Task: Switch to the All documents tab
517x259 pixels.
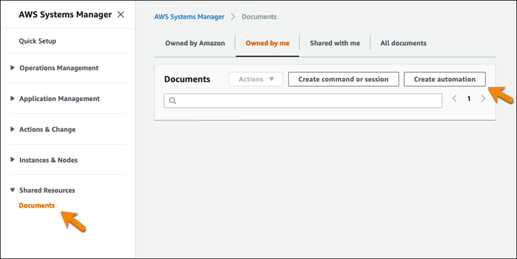Action: (x=403, y=43)
